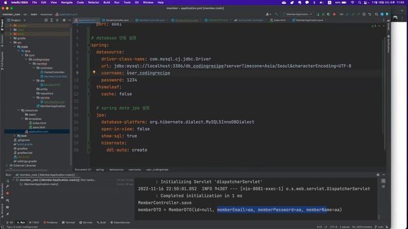Click the green Debug bug icon
Screen dimensions: 408x229
click(x=323, y=14)
